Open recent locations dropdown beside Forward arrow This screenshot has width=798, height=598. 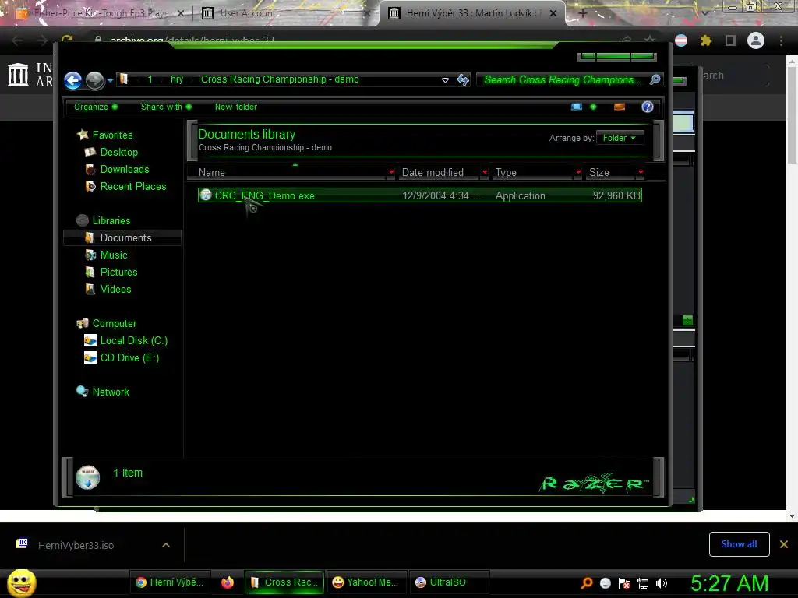click(110, 80)
